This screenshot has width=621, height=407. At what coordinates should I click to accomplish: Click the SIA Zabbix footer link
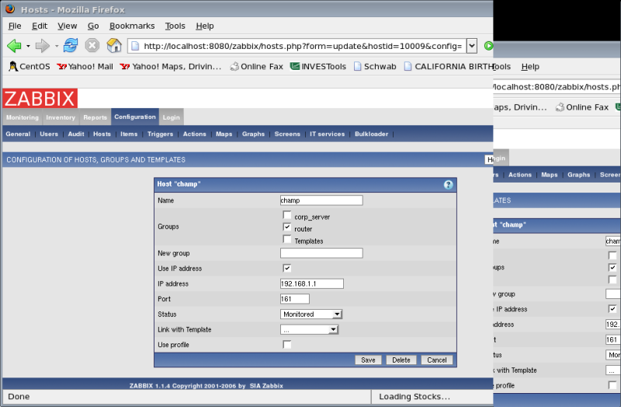[x=266, y=385]
